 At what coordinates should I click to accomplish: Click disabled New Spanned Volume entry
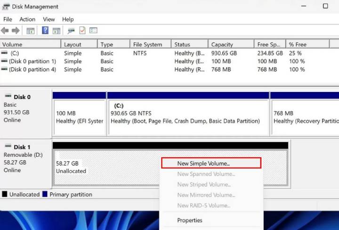click(211, 174)
